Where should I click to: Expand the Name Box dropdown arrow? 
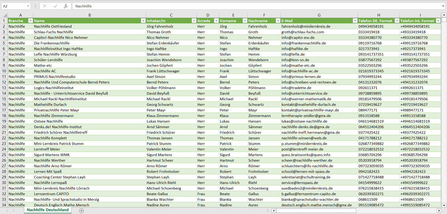pyautogui.click(x=28, y=6)
